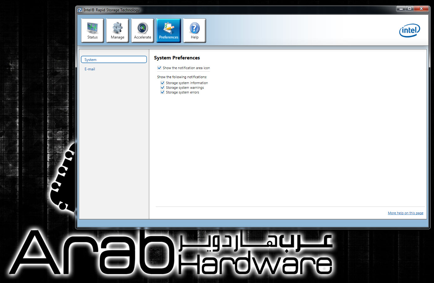
Task: Turn off Storage system errors notifications
Action: pyautogui.click(x=163, y=92)
